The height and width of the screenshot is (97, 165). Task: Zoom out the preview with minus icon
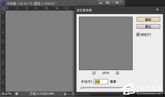[94, 73]
